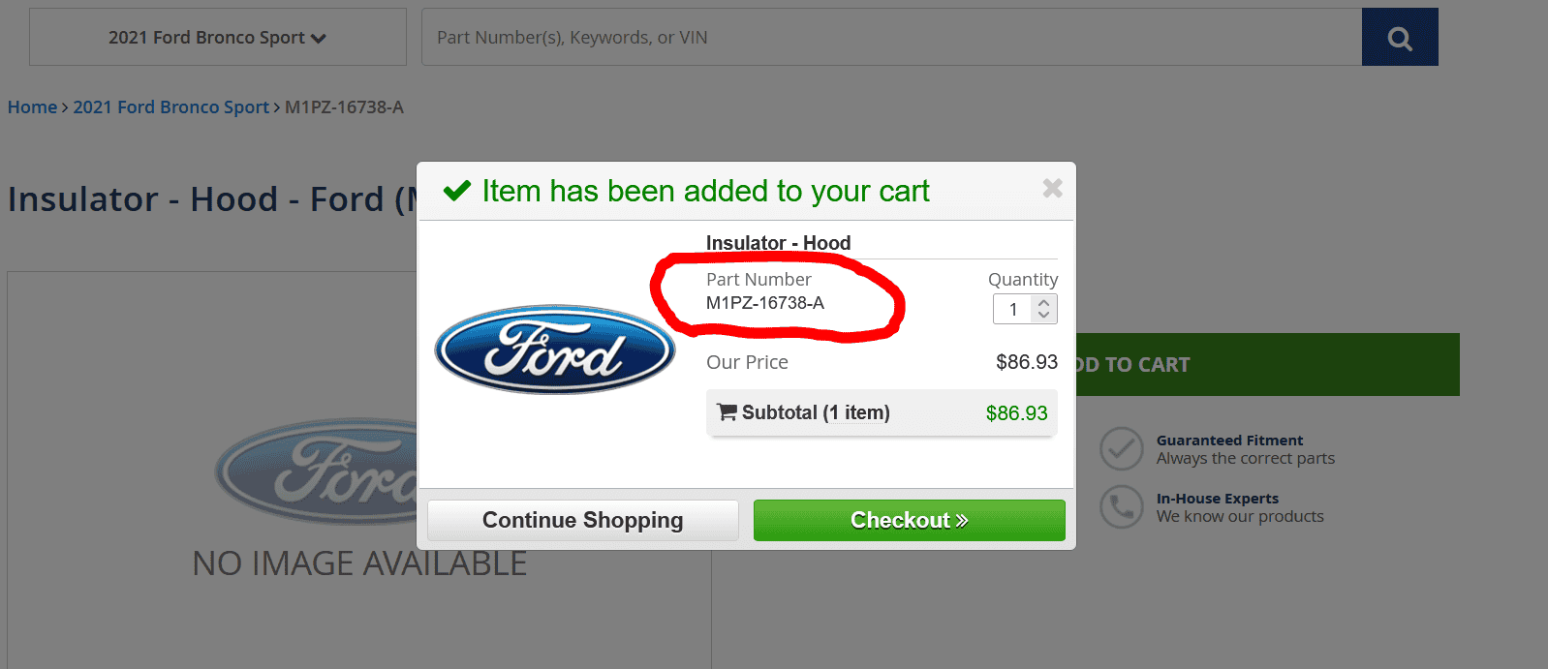
Task: Click the Ford logo in the cart popup
Action: pyautogui.click(x=555, y=350)
